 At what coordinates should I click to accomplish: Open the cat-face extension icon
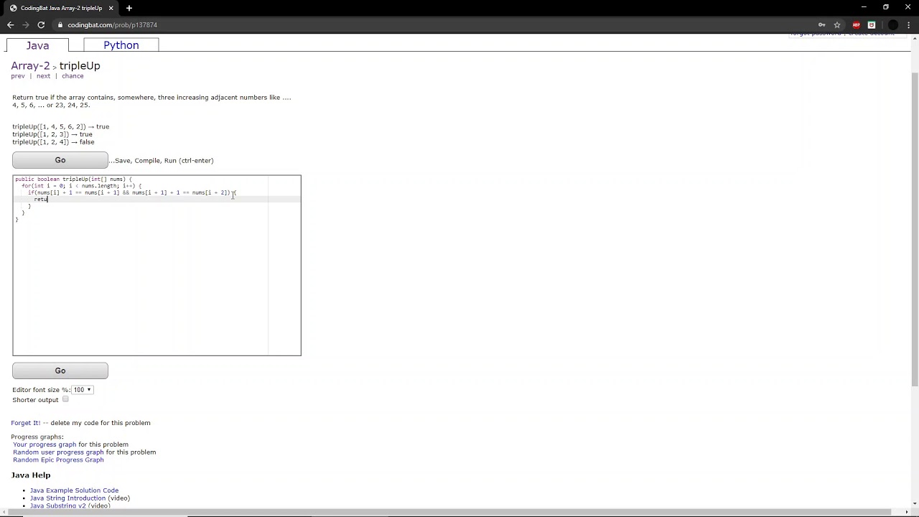[x=872, y=25]
